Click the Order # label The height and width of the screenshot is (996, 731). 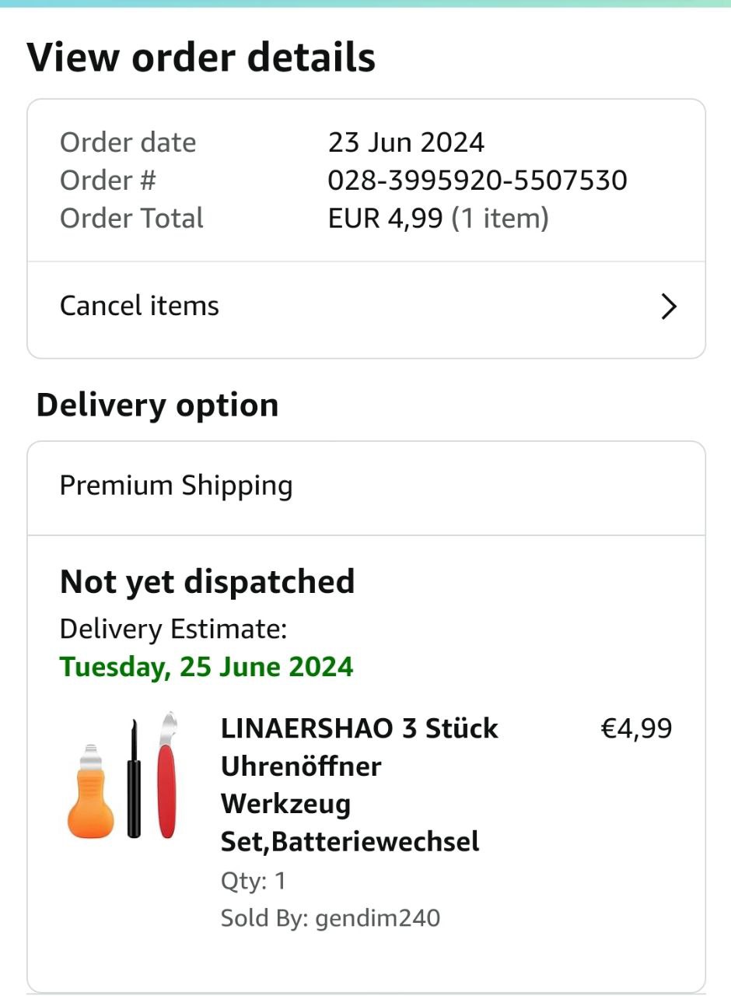click(x=108, y=181)
